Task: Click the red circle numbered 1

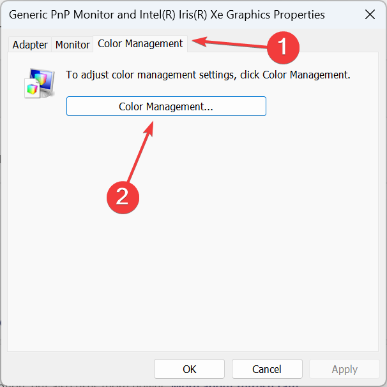Action: click(x=283, y=48)
